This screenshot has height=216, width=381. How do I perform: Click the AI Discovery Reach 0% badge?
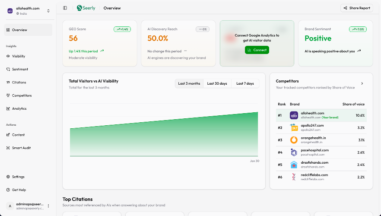[x=203, y=29]
